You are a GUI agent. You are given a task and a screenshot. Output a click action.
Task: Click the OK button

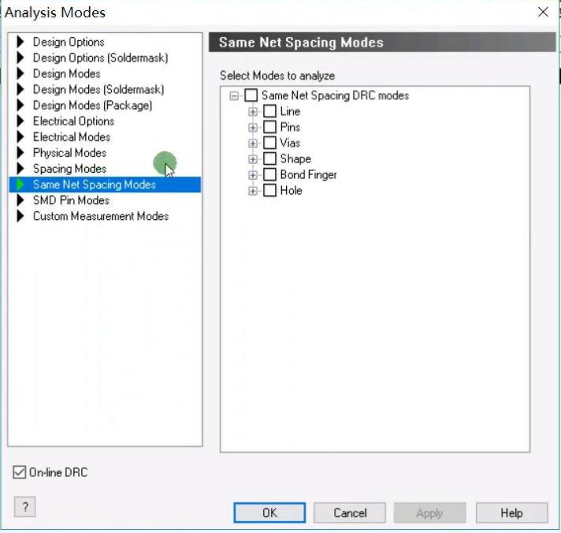point(269,512)
